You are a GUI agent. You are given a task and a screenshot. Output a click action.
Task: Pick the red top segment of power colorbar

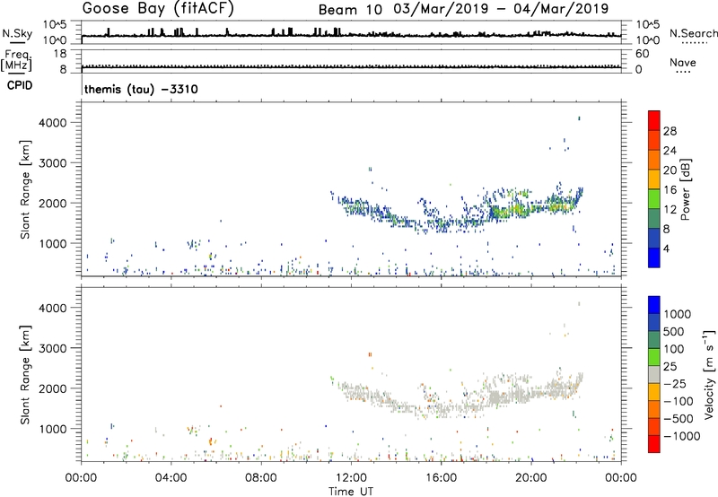coord(654,121)
